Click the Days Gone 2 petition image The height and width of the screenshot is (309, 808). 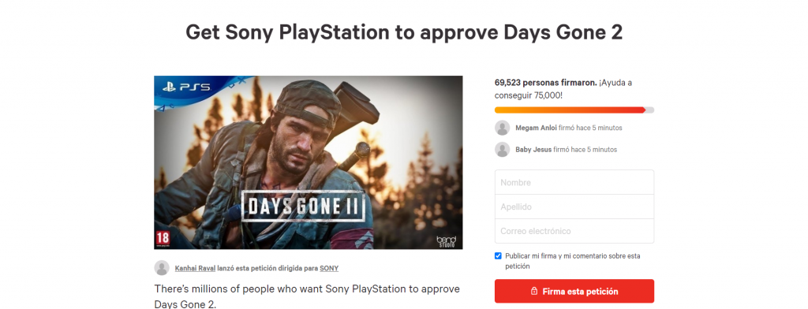309,162
